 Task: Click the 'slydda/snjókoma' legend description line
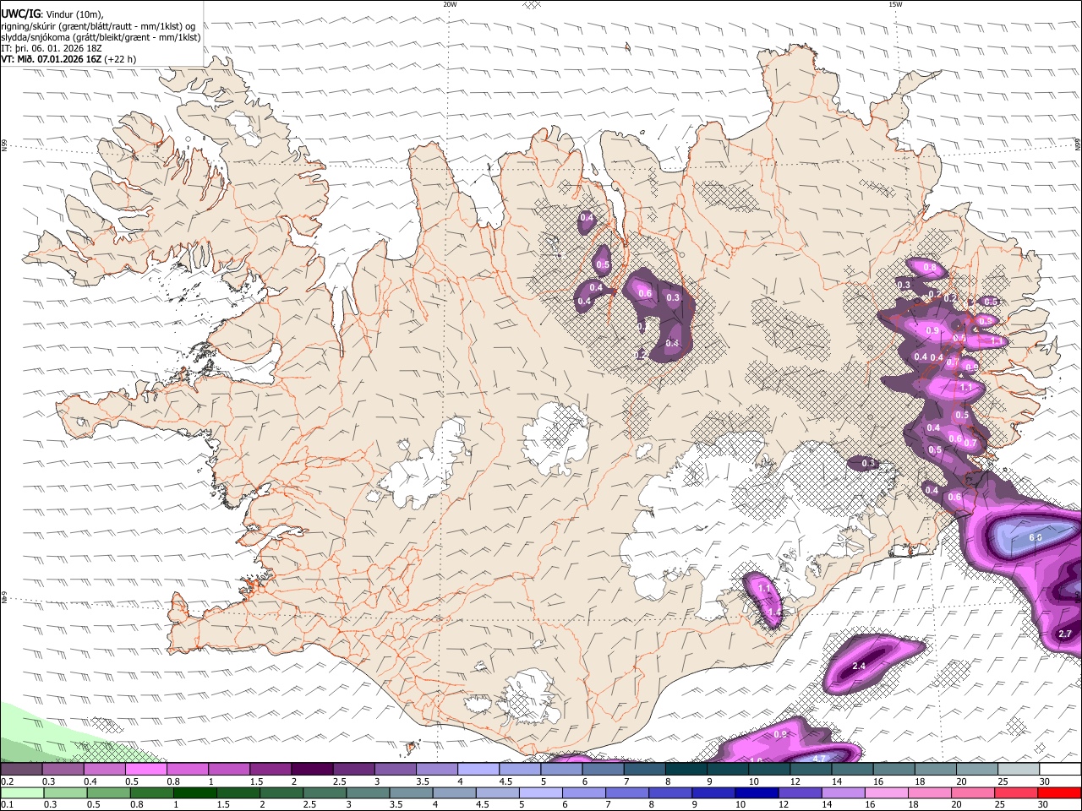(101, 37)
